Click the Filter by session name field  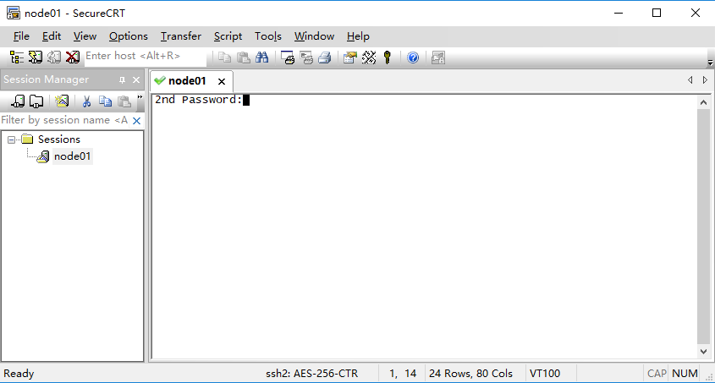[x=65, y=120]
